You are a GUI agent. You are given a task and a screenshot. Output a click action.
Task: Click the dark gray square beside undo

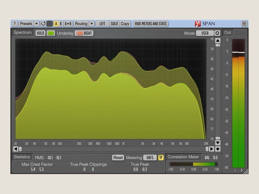50,24
